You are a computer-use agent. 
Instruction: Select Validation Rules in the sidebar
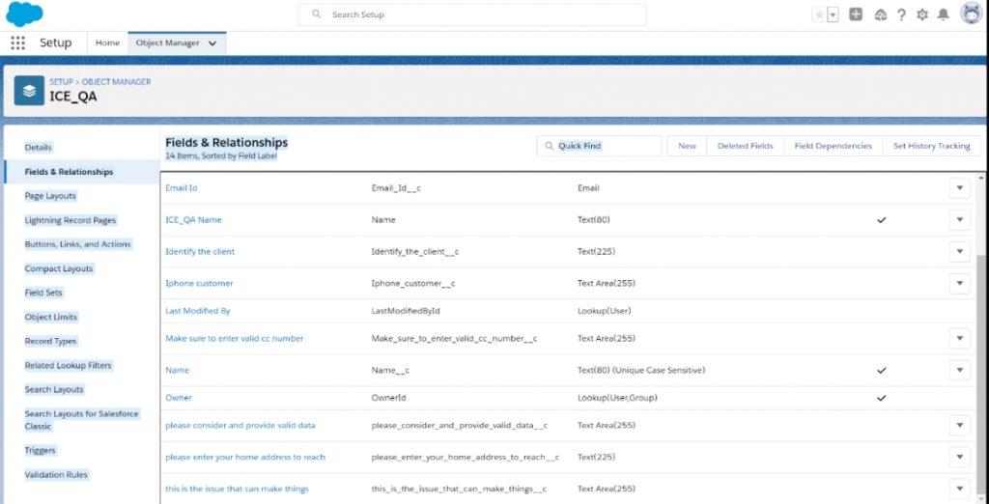pos(55,475)
